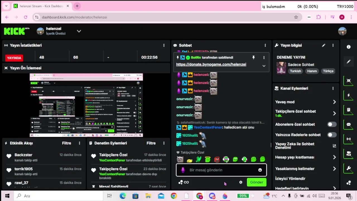Image resolution: width=357 pixels, height=201 pixels.
Task: Expand the pinned message chevron
Action: click(x=264, y=66)
